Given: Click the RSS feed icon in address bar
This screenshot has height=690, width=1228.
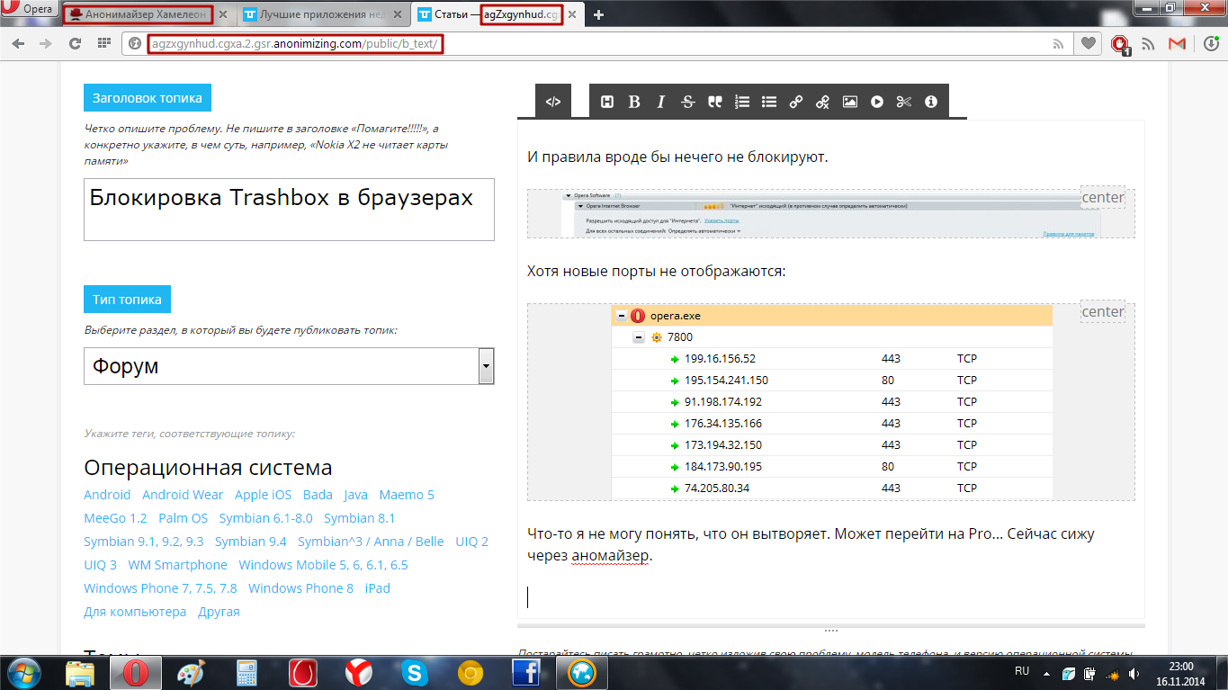Looking at the screenshot, I should [1059, 43].
